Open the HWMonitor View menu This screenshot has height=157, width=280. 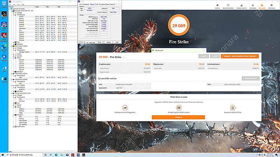(x=14, y=5)
